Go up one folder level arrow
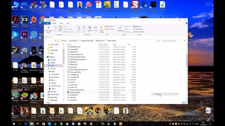 [x=55, y=41]
